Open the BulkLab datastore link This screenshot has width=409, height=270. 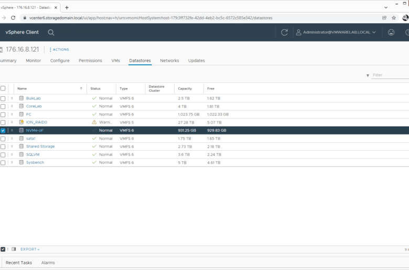[34, 98]
